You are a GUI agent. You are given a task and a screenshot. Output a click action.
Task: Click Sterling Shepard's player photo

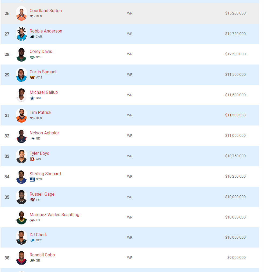click(21, 177)
